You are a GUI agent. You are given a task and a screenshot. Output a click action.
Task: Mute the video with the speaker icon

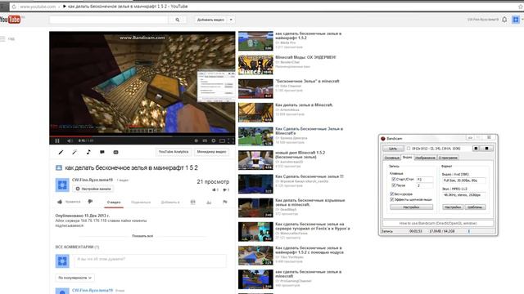pos(70,141)
